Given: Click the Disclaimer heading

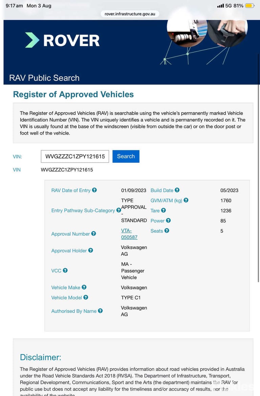Looking at the screenshot, I should 40,357.
